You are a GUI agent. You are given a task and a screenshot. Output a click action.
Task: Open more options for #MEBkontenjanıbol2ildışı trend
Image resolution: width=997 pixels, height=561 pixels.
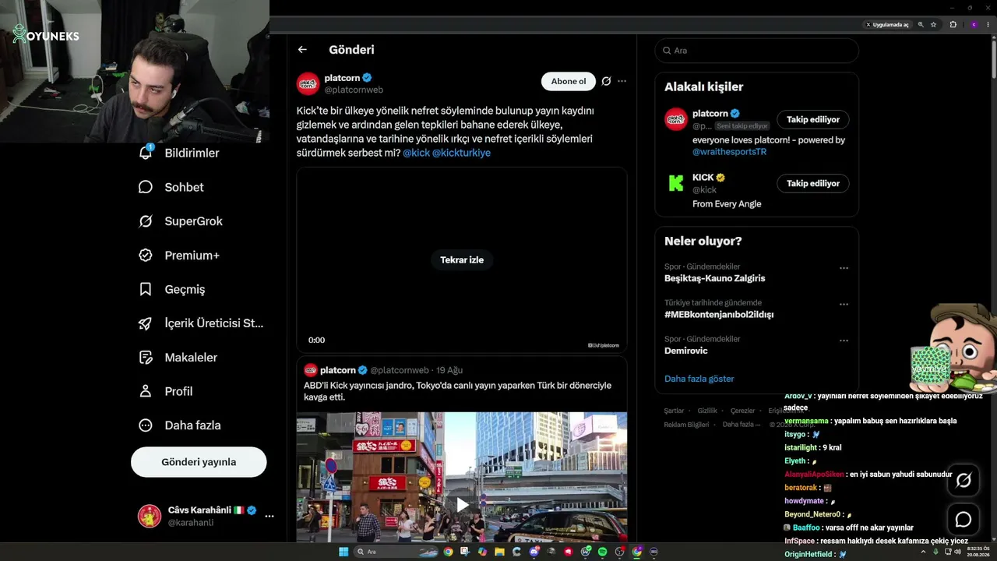pos(844,305)
